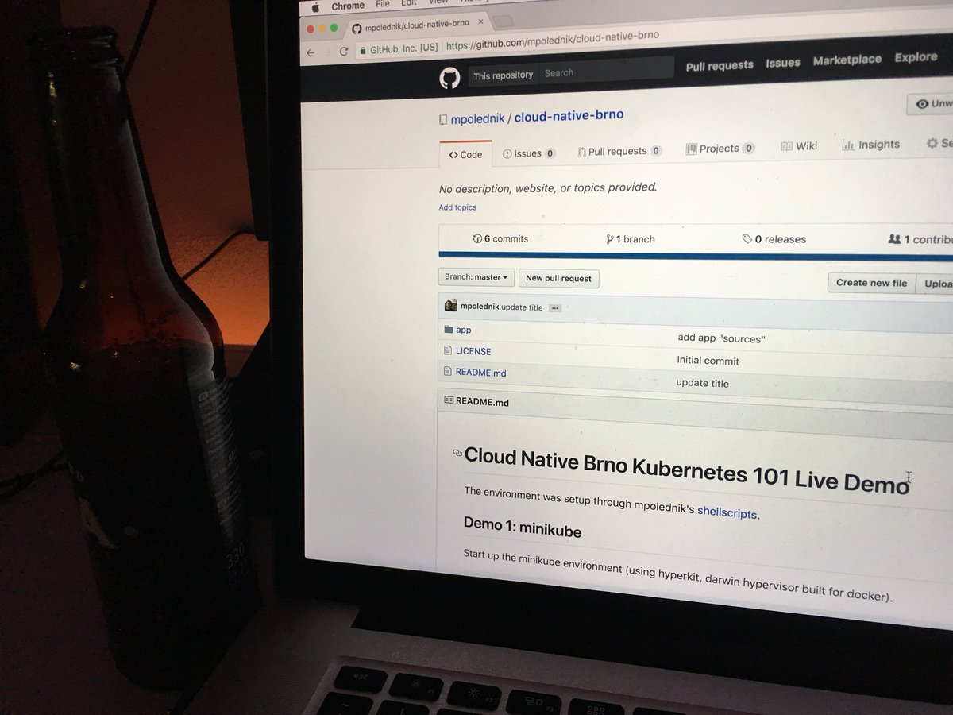The image size is (953, 715).
Task: Click the Upload files button
Action: coord(935,284)
